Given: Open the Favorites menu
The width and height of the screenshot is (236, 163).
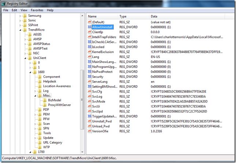Looking at the screenshot, I should (37, 10).
